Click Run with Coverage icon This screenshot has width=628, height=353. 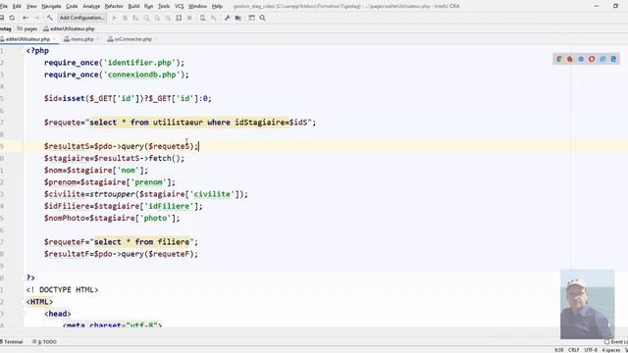point(135,18)
